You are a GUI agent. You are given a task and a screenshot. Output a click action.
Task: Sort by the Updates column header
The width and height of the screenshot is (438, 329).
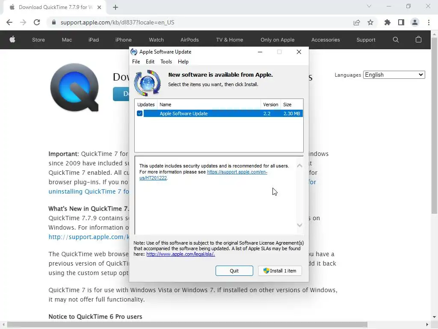coord(146,105)
